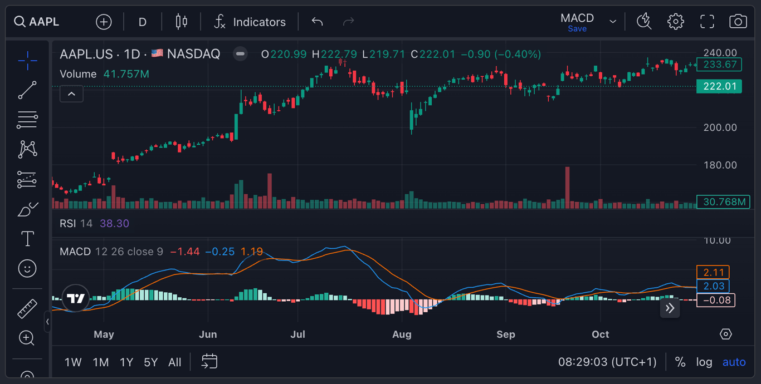Image resolution: width=761 pixels, height=384 pixels.
Task: Select the RSI 14 indicator legend
Action: 76,223
